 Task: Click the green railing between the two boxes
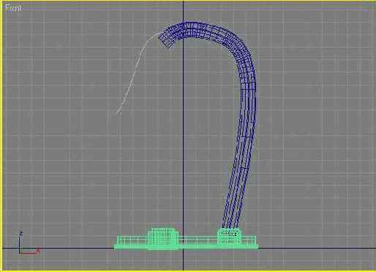pos(198,240)
